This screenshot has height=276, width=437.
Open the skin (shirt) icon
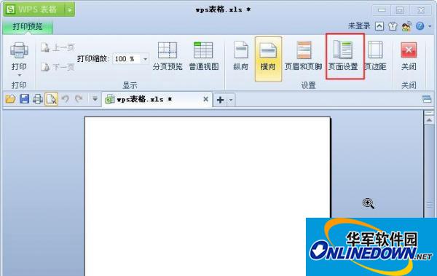tap(393, 26)
